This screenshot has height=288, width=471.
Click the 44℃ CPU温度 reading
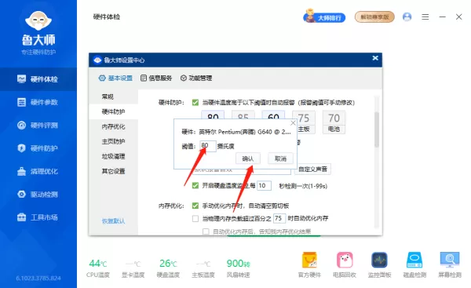(98, 268)
